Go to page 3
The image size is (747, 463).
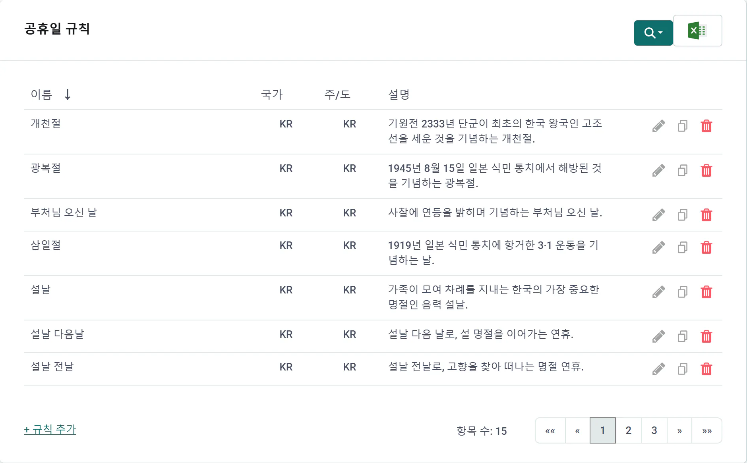[654, 430]
